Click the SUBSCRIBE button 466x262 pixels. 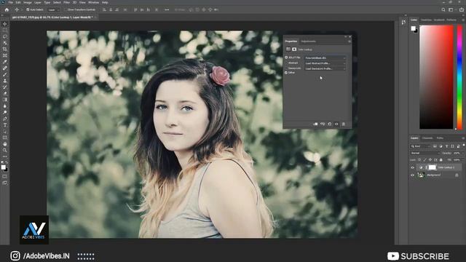coord(418,256)
